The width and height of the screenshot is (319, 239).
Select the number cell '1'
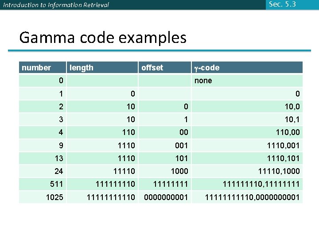[x=43, y=94]
